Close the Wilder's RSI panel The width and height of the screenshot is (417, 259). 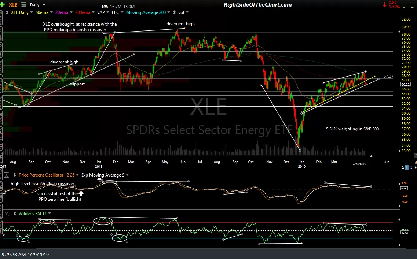tap(6, 214)
